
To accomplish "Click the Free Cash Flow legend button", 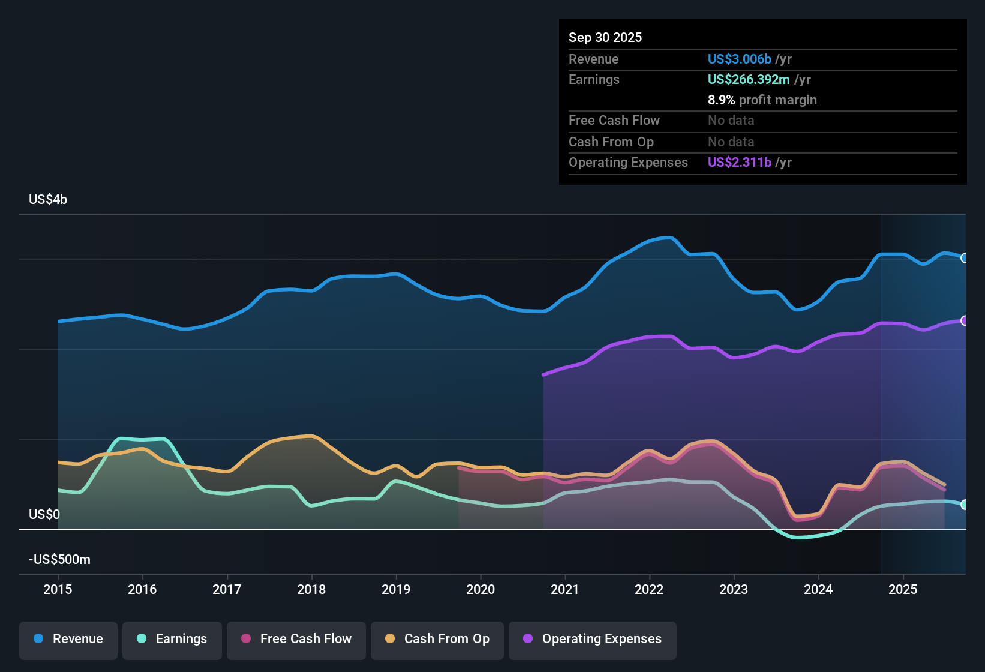I will [x=296, y=639].
